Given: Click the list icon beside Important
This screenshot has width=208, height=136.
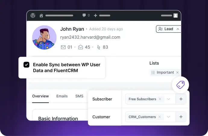Looking at the screenshot, I should click(153, 72).
